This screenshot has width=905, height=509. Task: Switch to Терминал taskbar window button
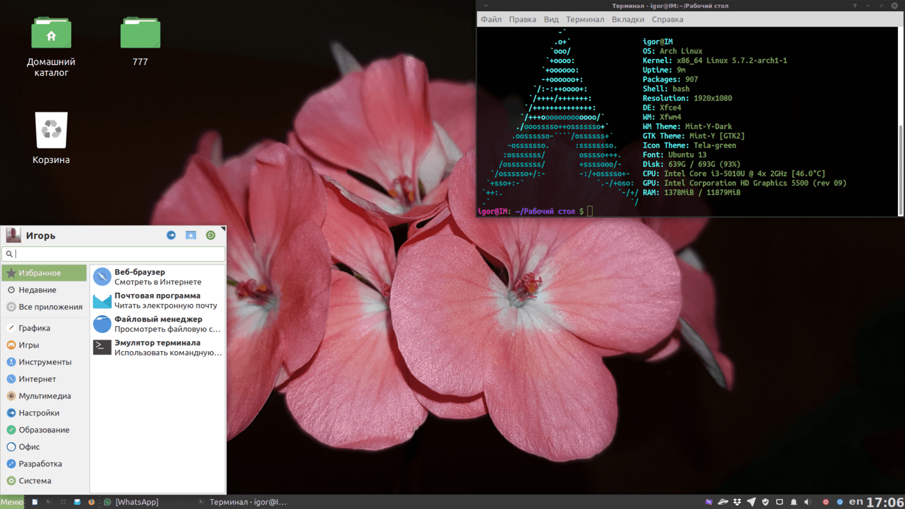pos(243,502)
